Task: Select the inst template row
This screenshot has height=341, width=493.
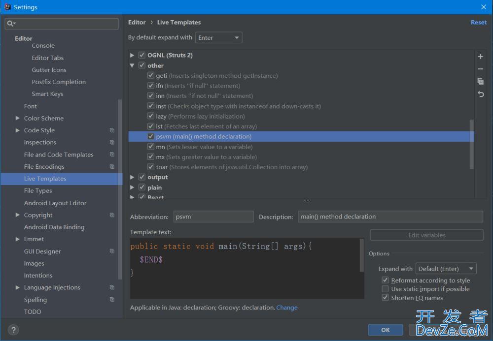Action: [301, 106]
